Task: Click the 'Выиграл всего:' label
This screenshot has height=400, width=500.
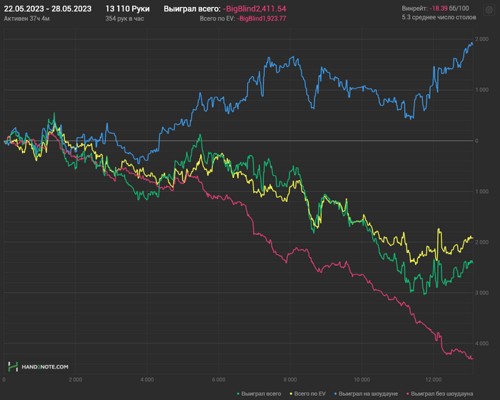Action: coord(192,9)
